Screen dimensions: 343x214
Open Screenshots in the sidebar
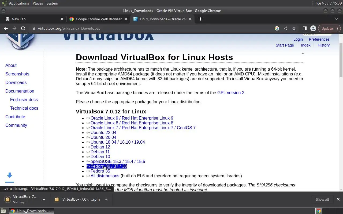click(17, 74)
